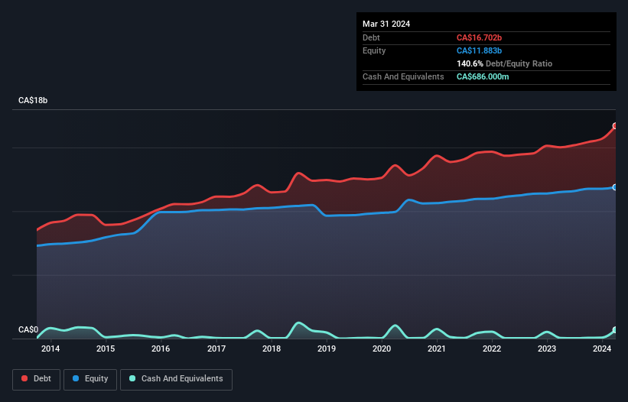Click the blue Equity endpoint marker
Screen dimensions: 628x402
pos(615,187)
